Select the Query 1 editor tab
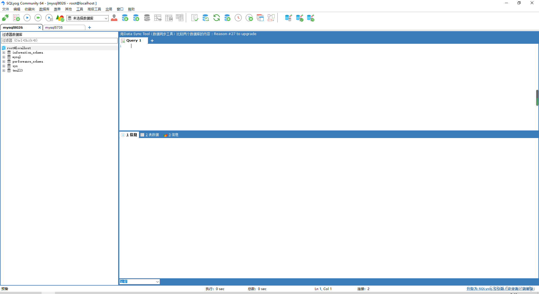 click(x=134, y=41)
